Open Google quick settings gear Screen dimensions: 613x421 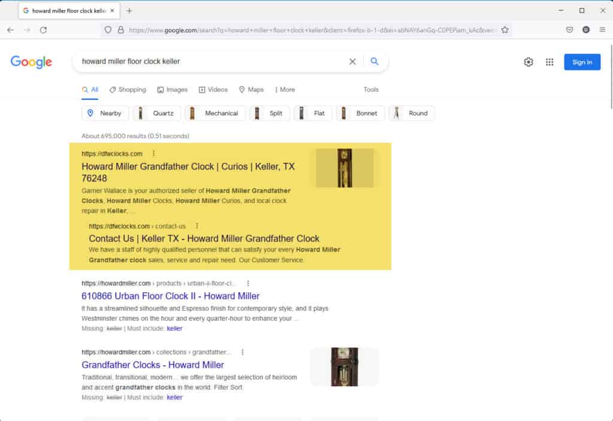point(529,62)
